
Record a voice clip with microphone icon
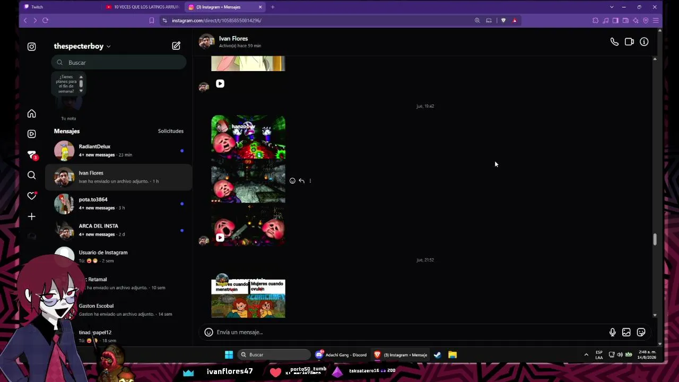613,332
